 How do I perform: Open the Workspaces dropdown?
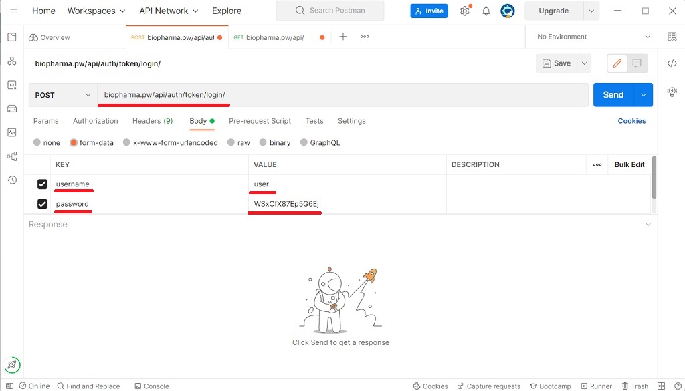[96, 11]
